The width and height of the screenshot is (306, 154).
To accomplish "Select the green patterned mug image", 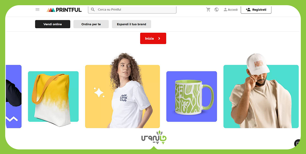I will (x=192, y=96).
